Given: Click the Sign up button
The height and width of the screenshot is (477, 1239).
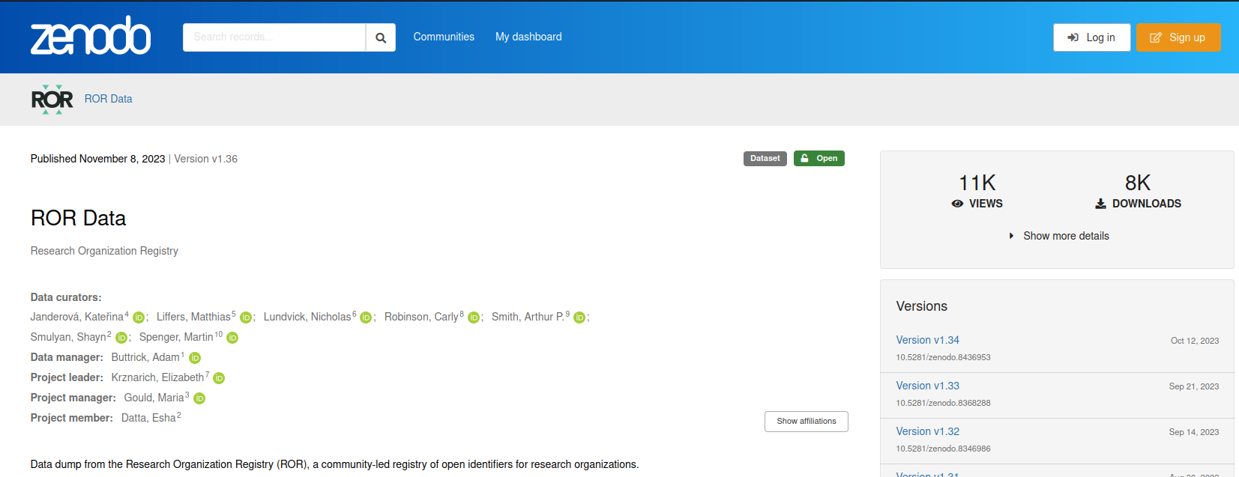Looking at the screenshot, I should (1178, 37).
